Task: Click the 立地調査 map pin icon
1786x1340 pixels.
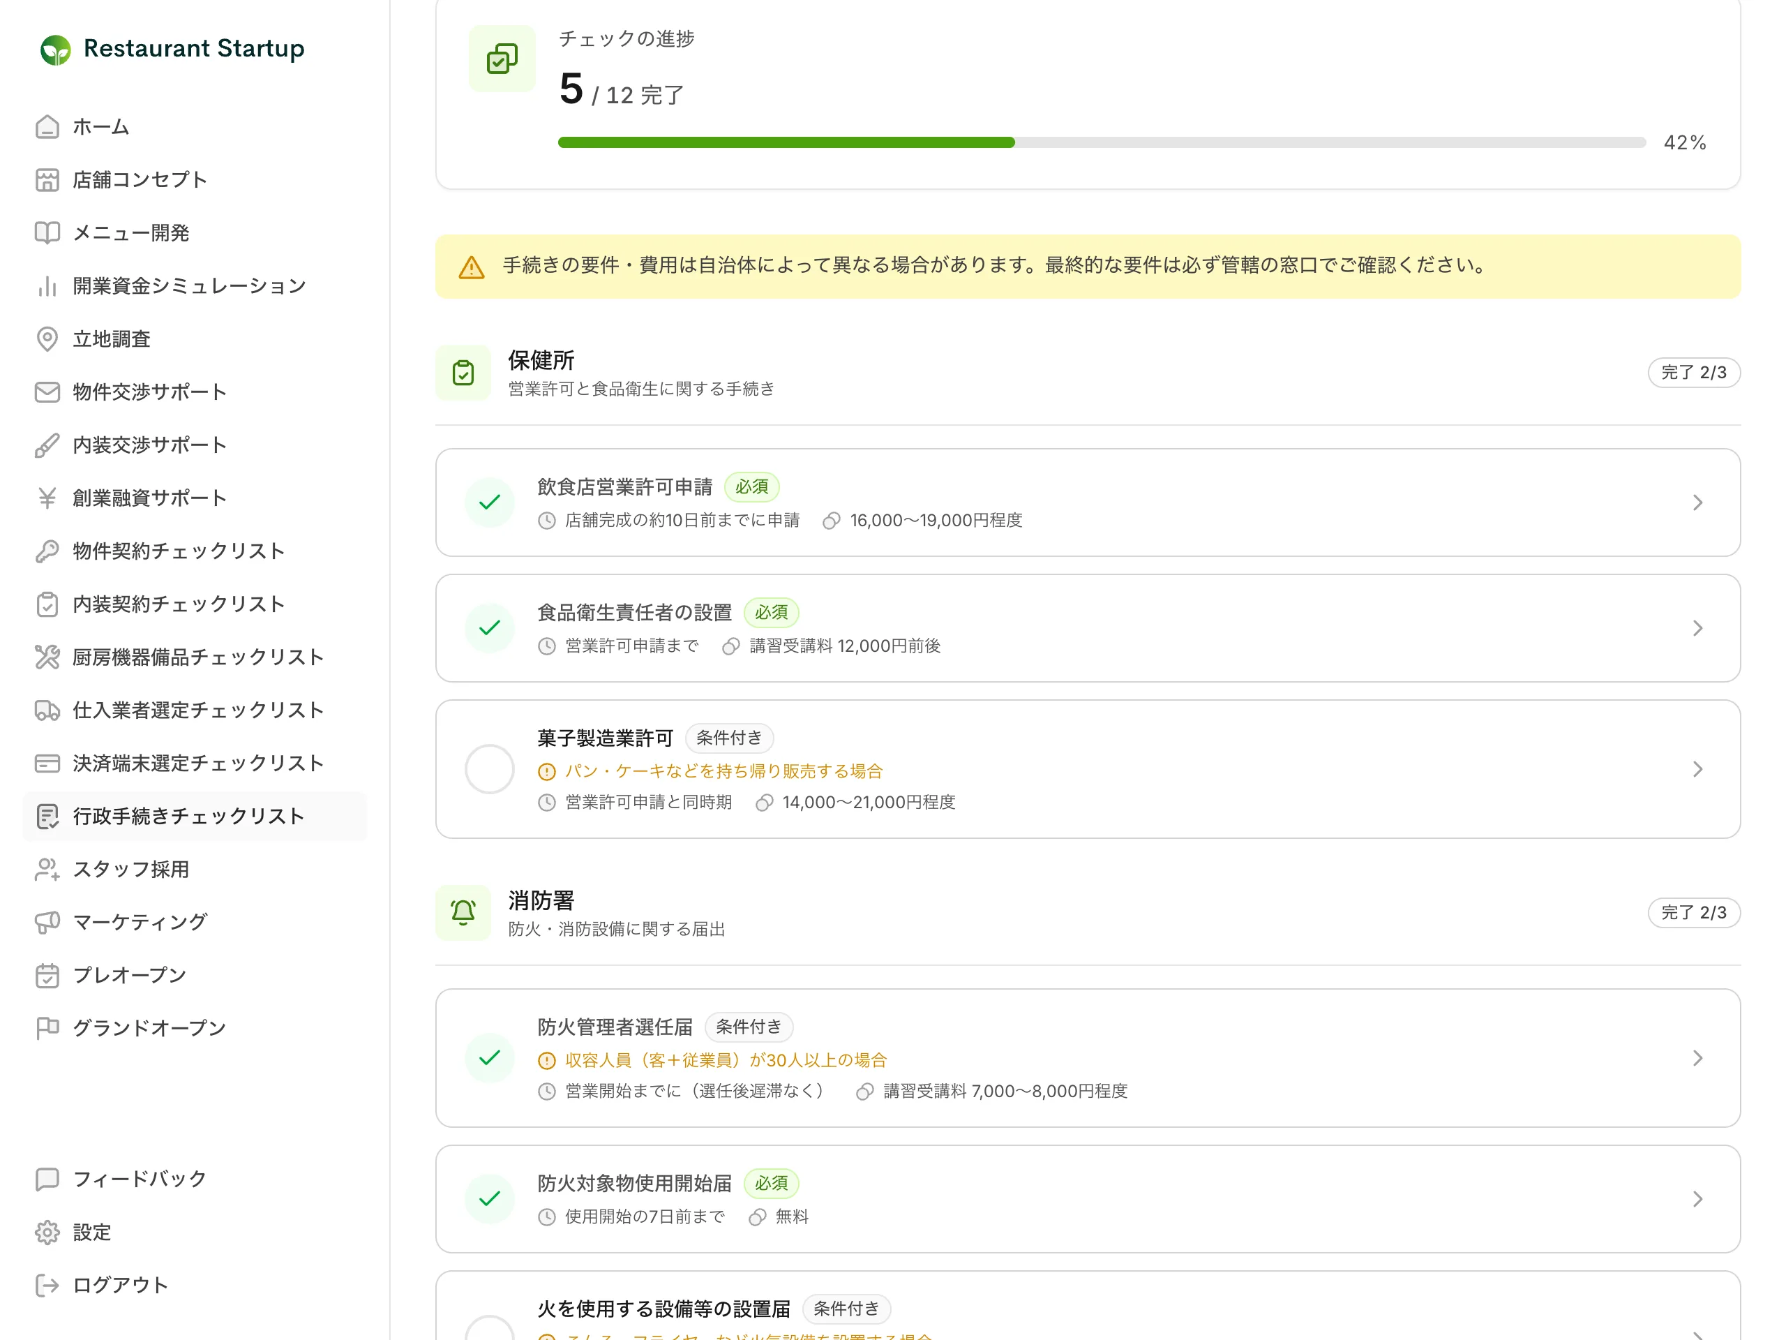Action: pyautogui.click(x=47, y=338)
